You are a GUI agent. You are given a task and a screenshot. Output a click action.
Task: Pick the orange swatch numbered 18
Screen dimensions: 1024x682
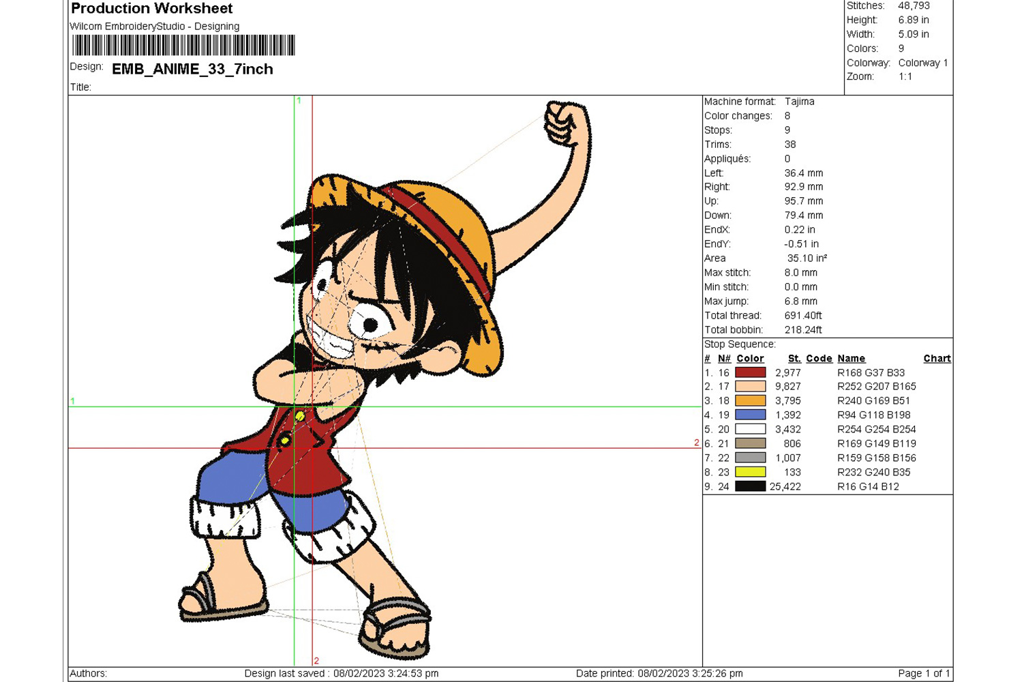(750, 401)
